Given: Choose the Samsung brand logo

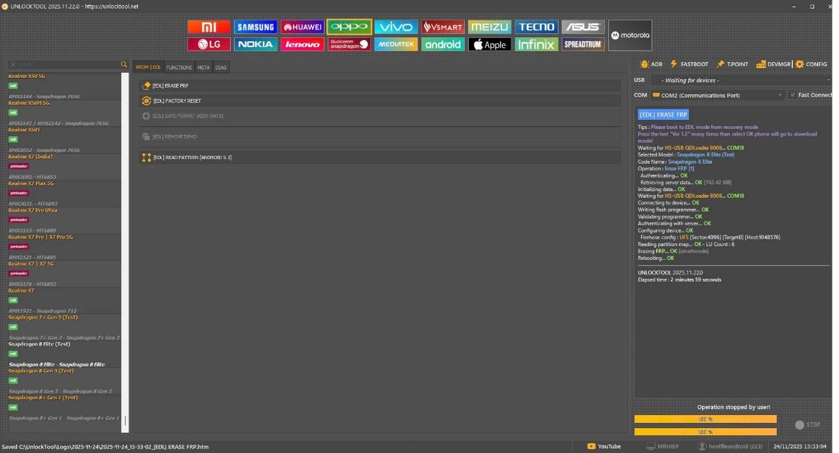Looking at the screenshot, I should 256,27.
